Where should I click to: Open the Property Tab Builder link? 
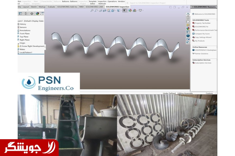pos(202,23)
